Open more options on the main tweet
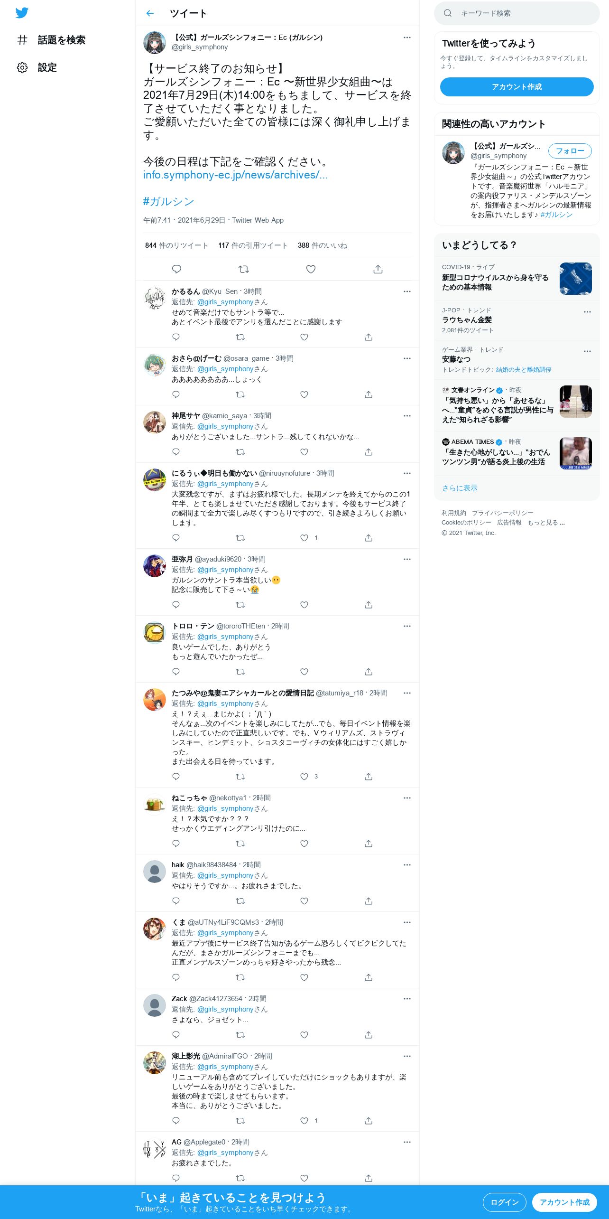 click(407, 38)
